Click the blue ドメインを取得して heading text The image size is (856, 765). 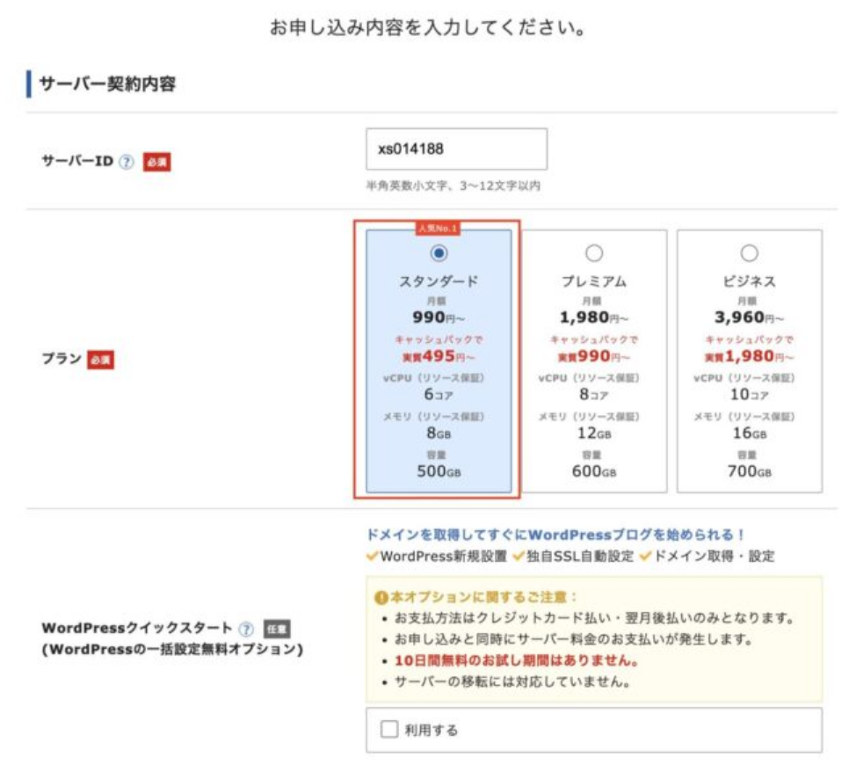click(555, 534)
